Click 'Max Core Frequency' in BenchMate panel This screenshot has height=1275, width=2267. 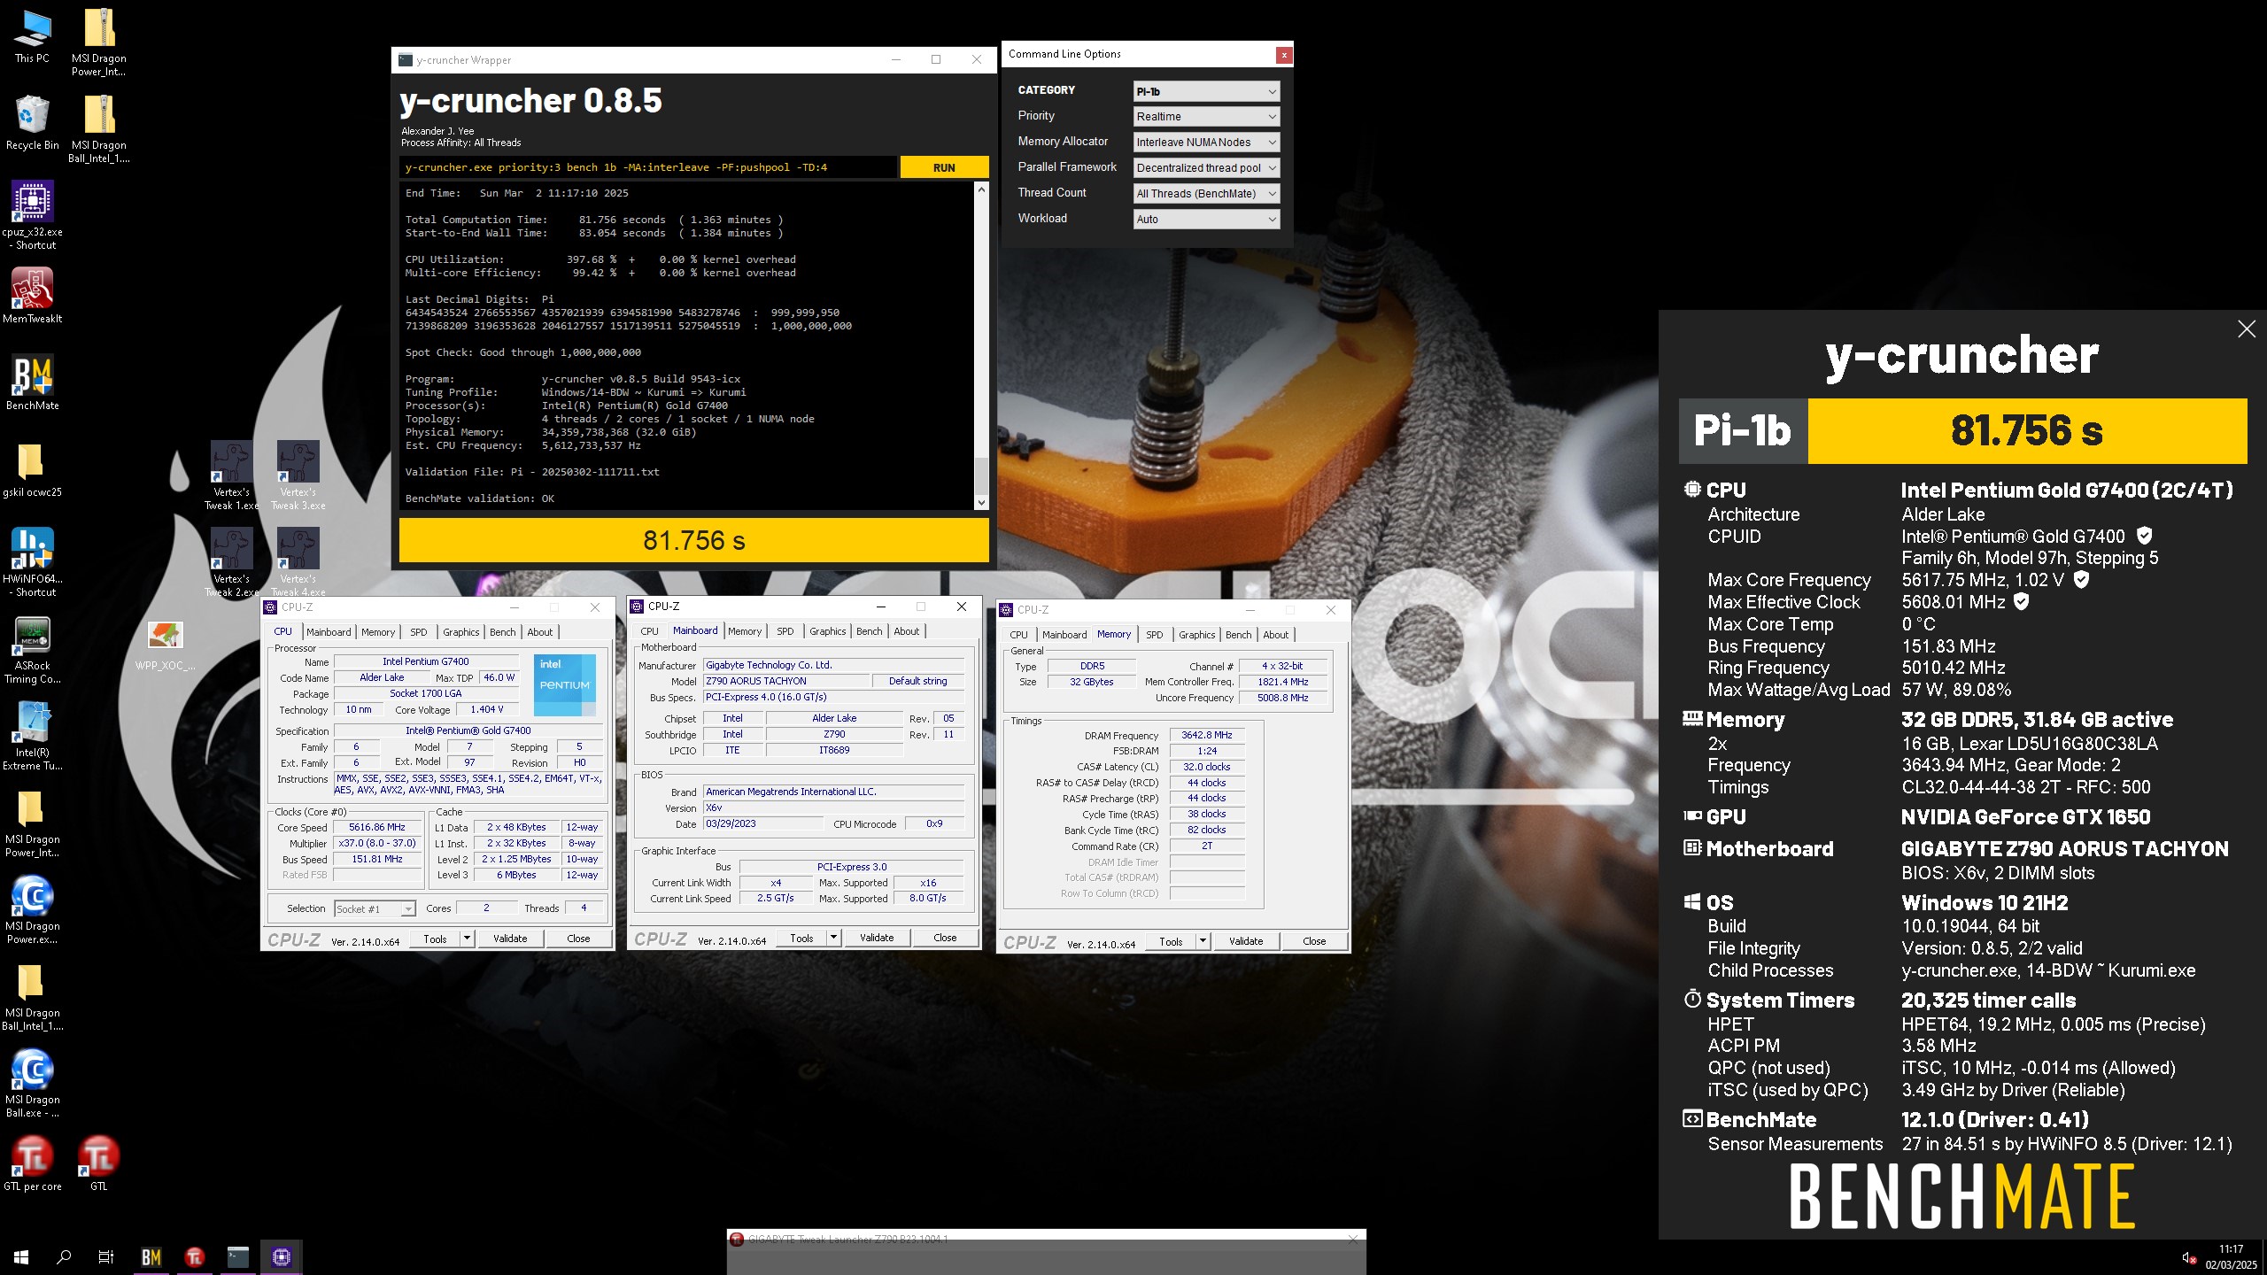click(1789, 580)
